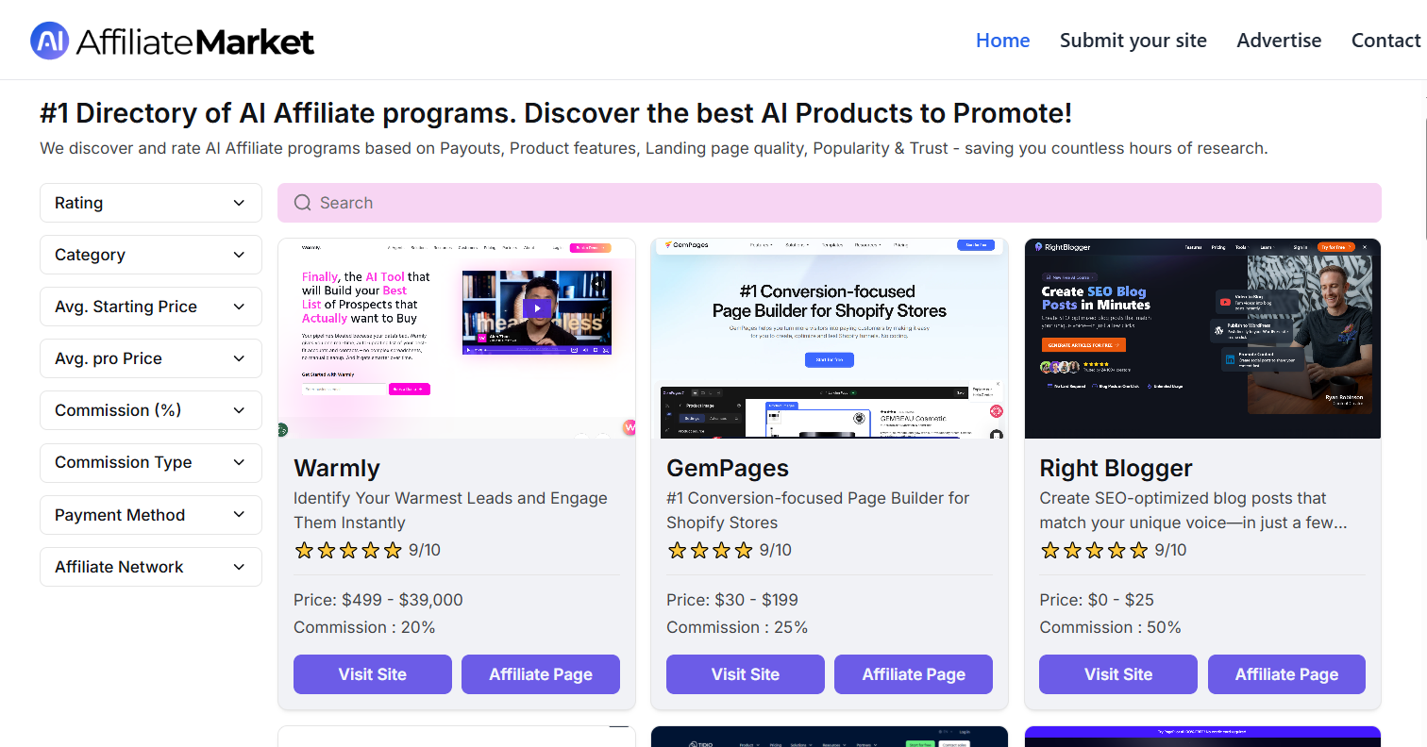Viewport: 1427px width, 747px height.
Task: Go to the Home menu item
Action: [1002, 41]
